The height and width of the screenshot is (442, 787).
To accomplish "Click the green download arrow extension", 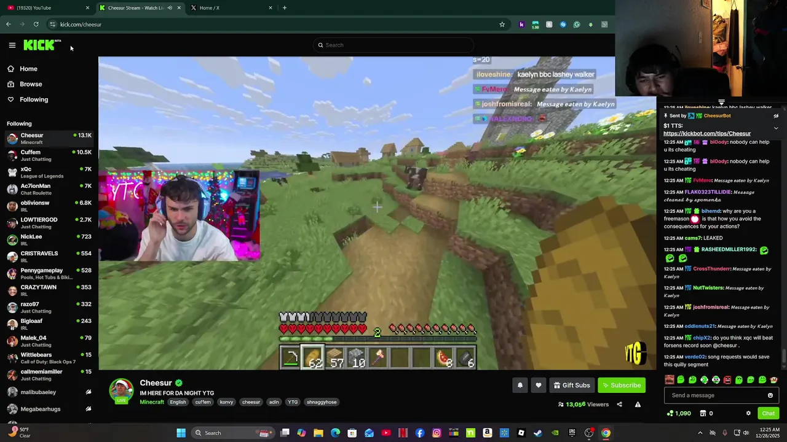I will coord(590,25).
